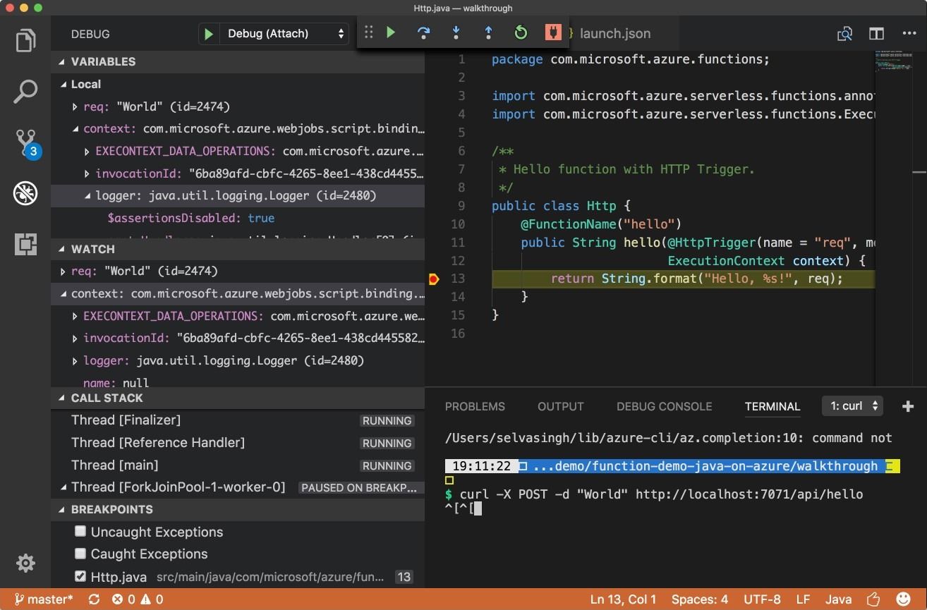Viewport: 927px width, 610px height.
Task: Click the red breakpoint on line 13
Action: pos(433,279)
